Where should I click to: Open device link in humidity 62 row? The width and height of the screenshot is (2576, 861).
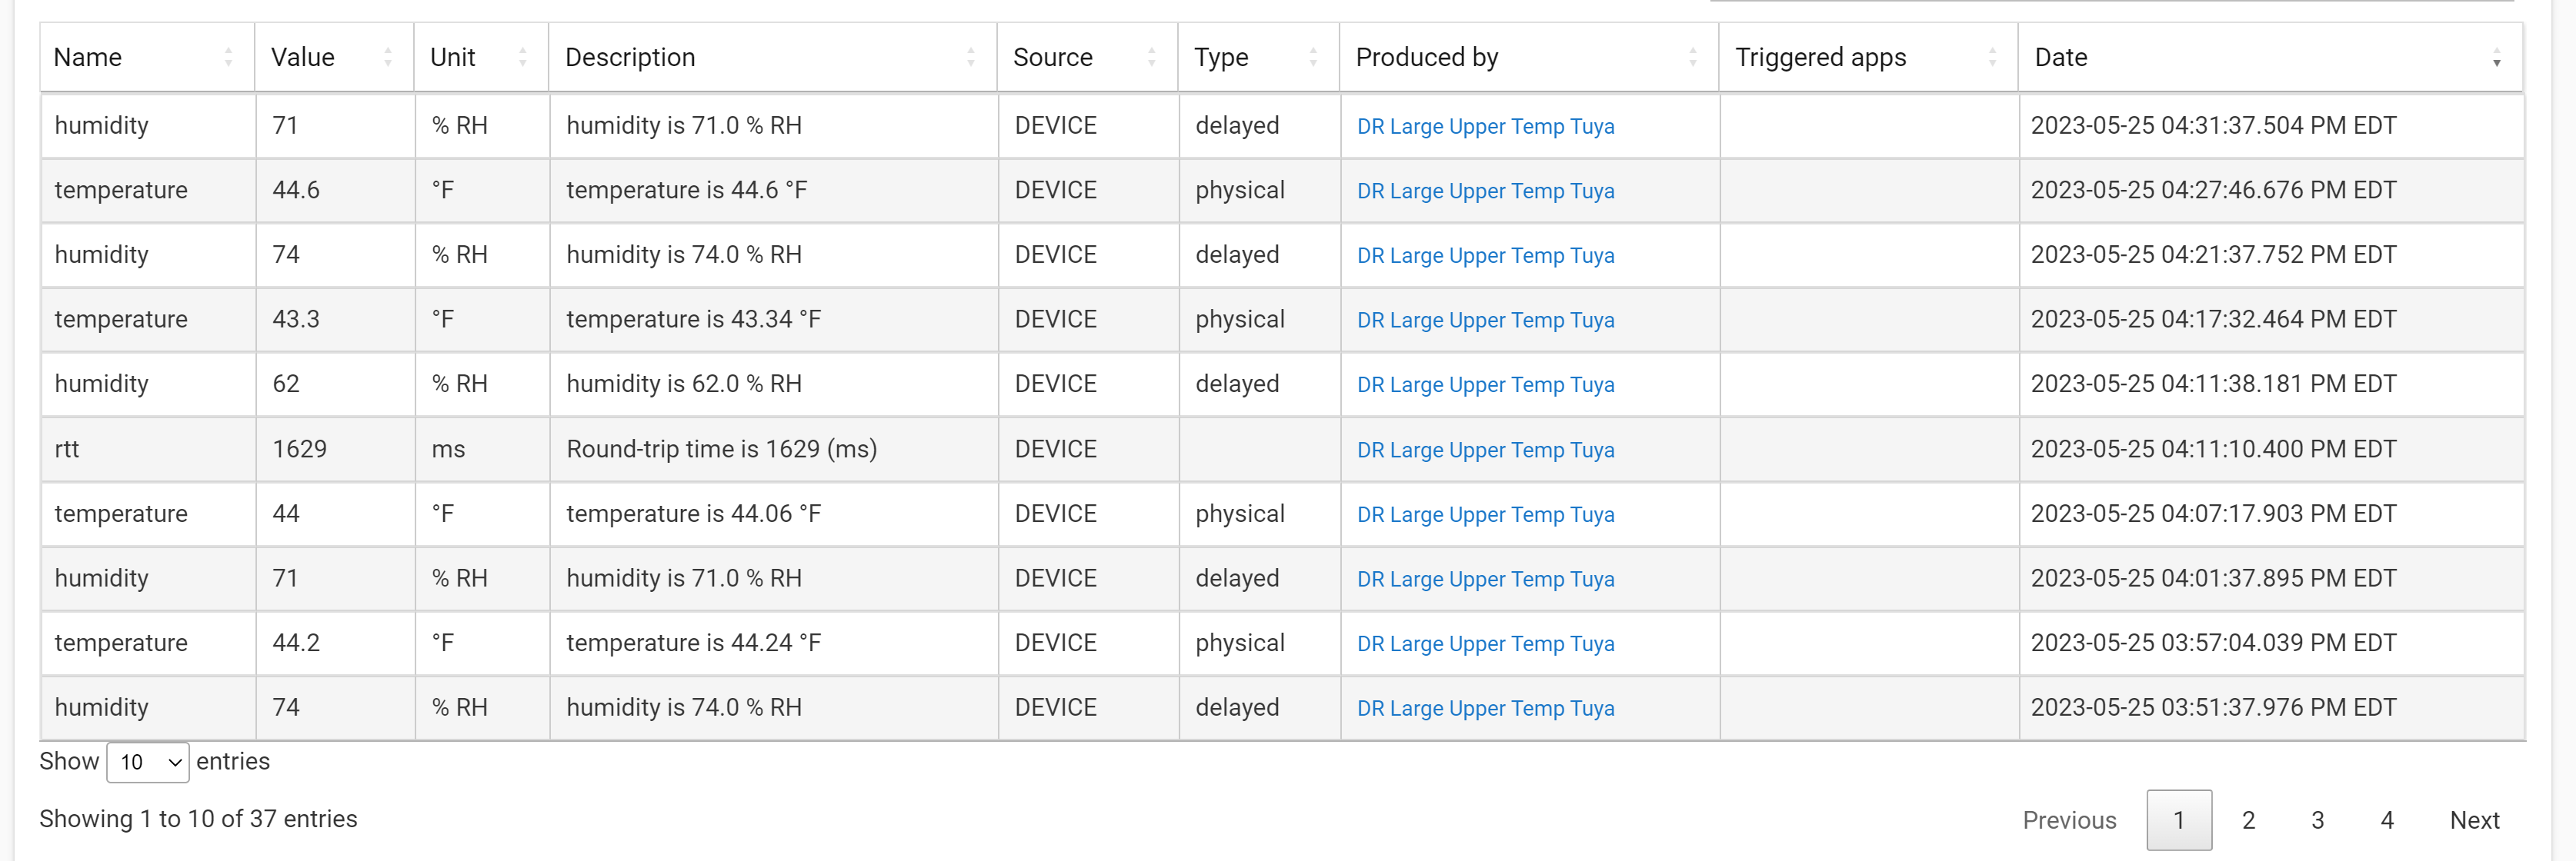click(x=1485, y=384)
